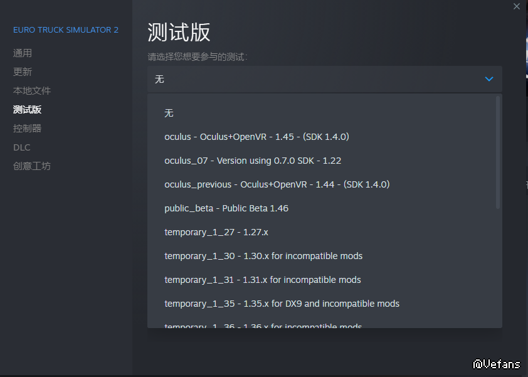Click the dropdown list scrollbar thumb
This screenshot has width=528, height=377.
pos(498,152)
